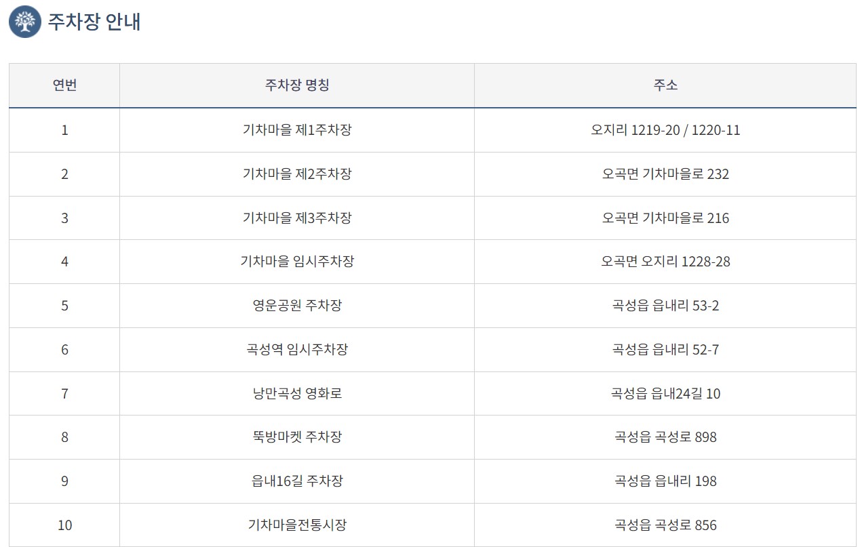Screen dimensions: 862x547
Task: Click address 오곡면 기차마을로 232
Action: click(665, 174)
